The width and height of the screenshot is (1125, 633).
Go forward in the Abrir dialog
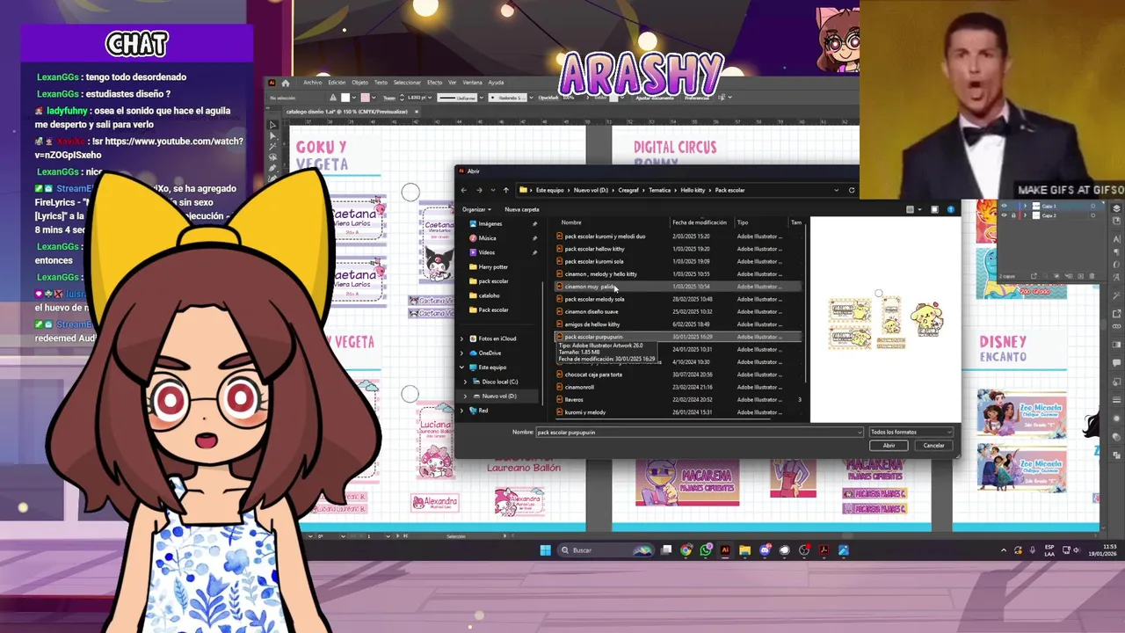point(479,190)
